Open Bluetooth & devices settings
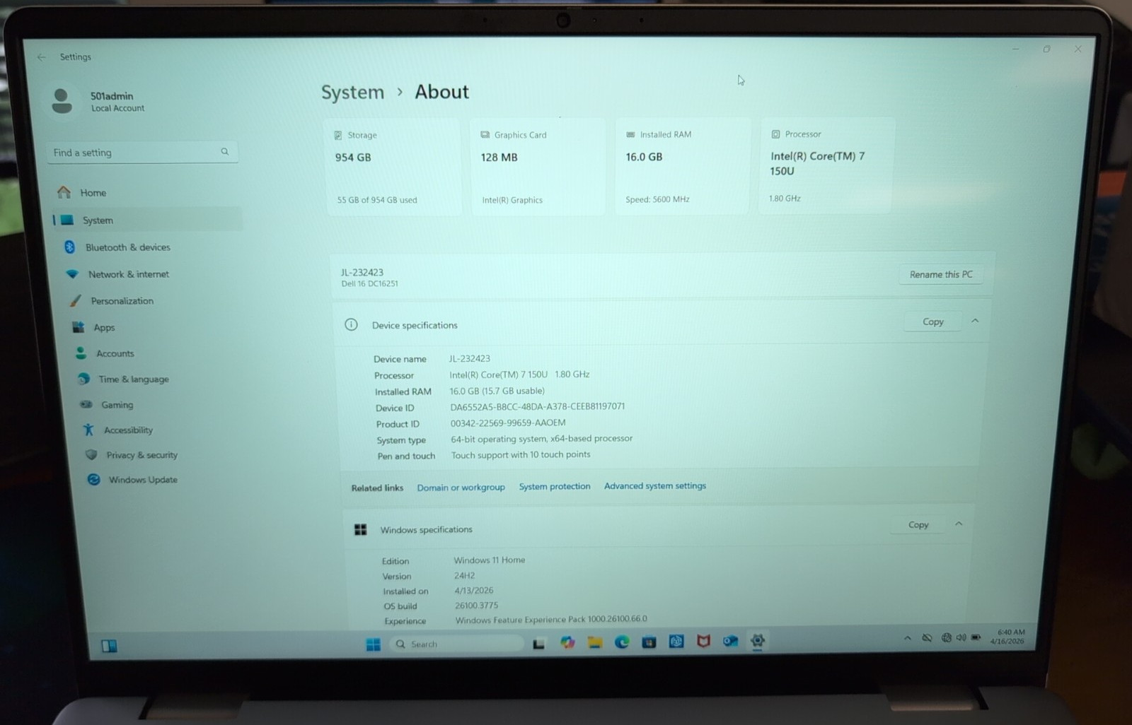The width and height of the screenshot is (1132, 725). (127, 247)
